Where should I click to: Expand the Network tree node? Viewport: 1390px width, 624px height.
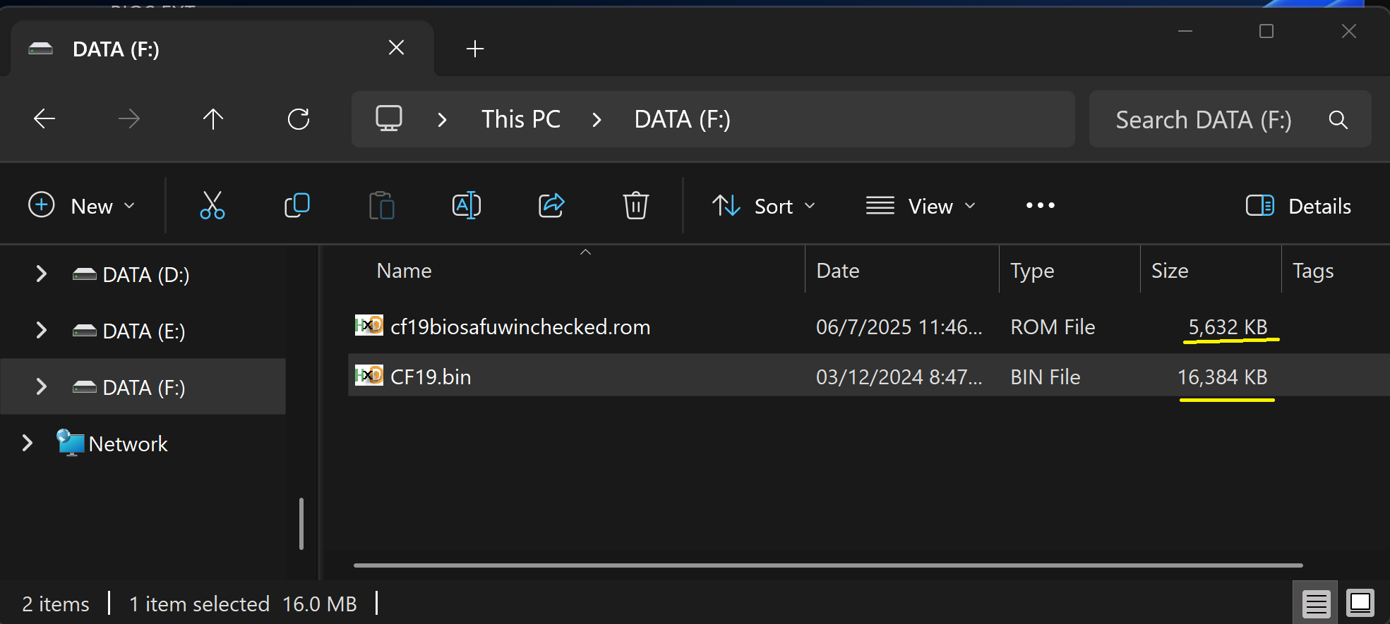pos(28,443)
